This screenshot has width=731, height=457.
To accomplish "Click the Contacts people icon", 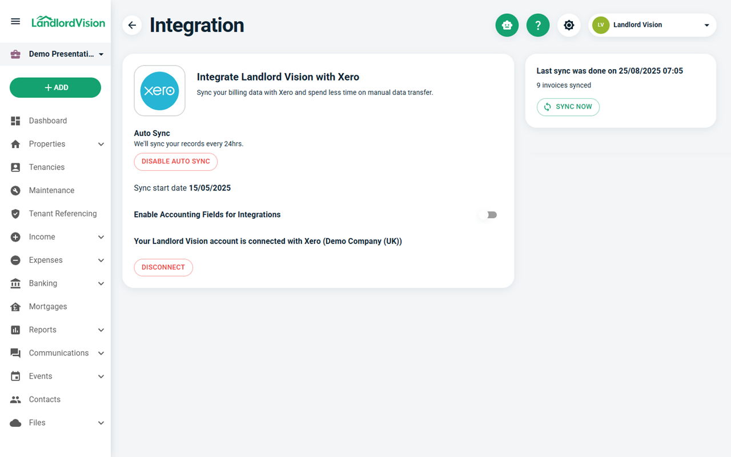I will click(15, 400).
